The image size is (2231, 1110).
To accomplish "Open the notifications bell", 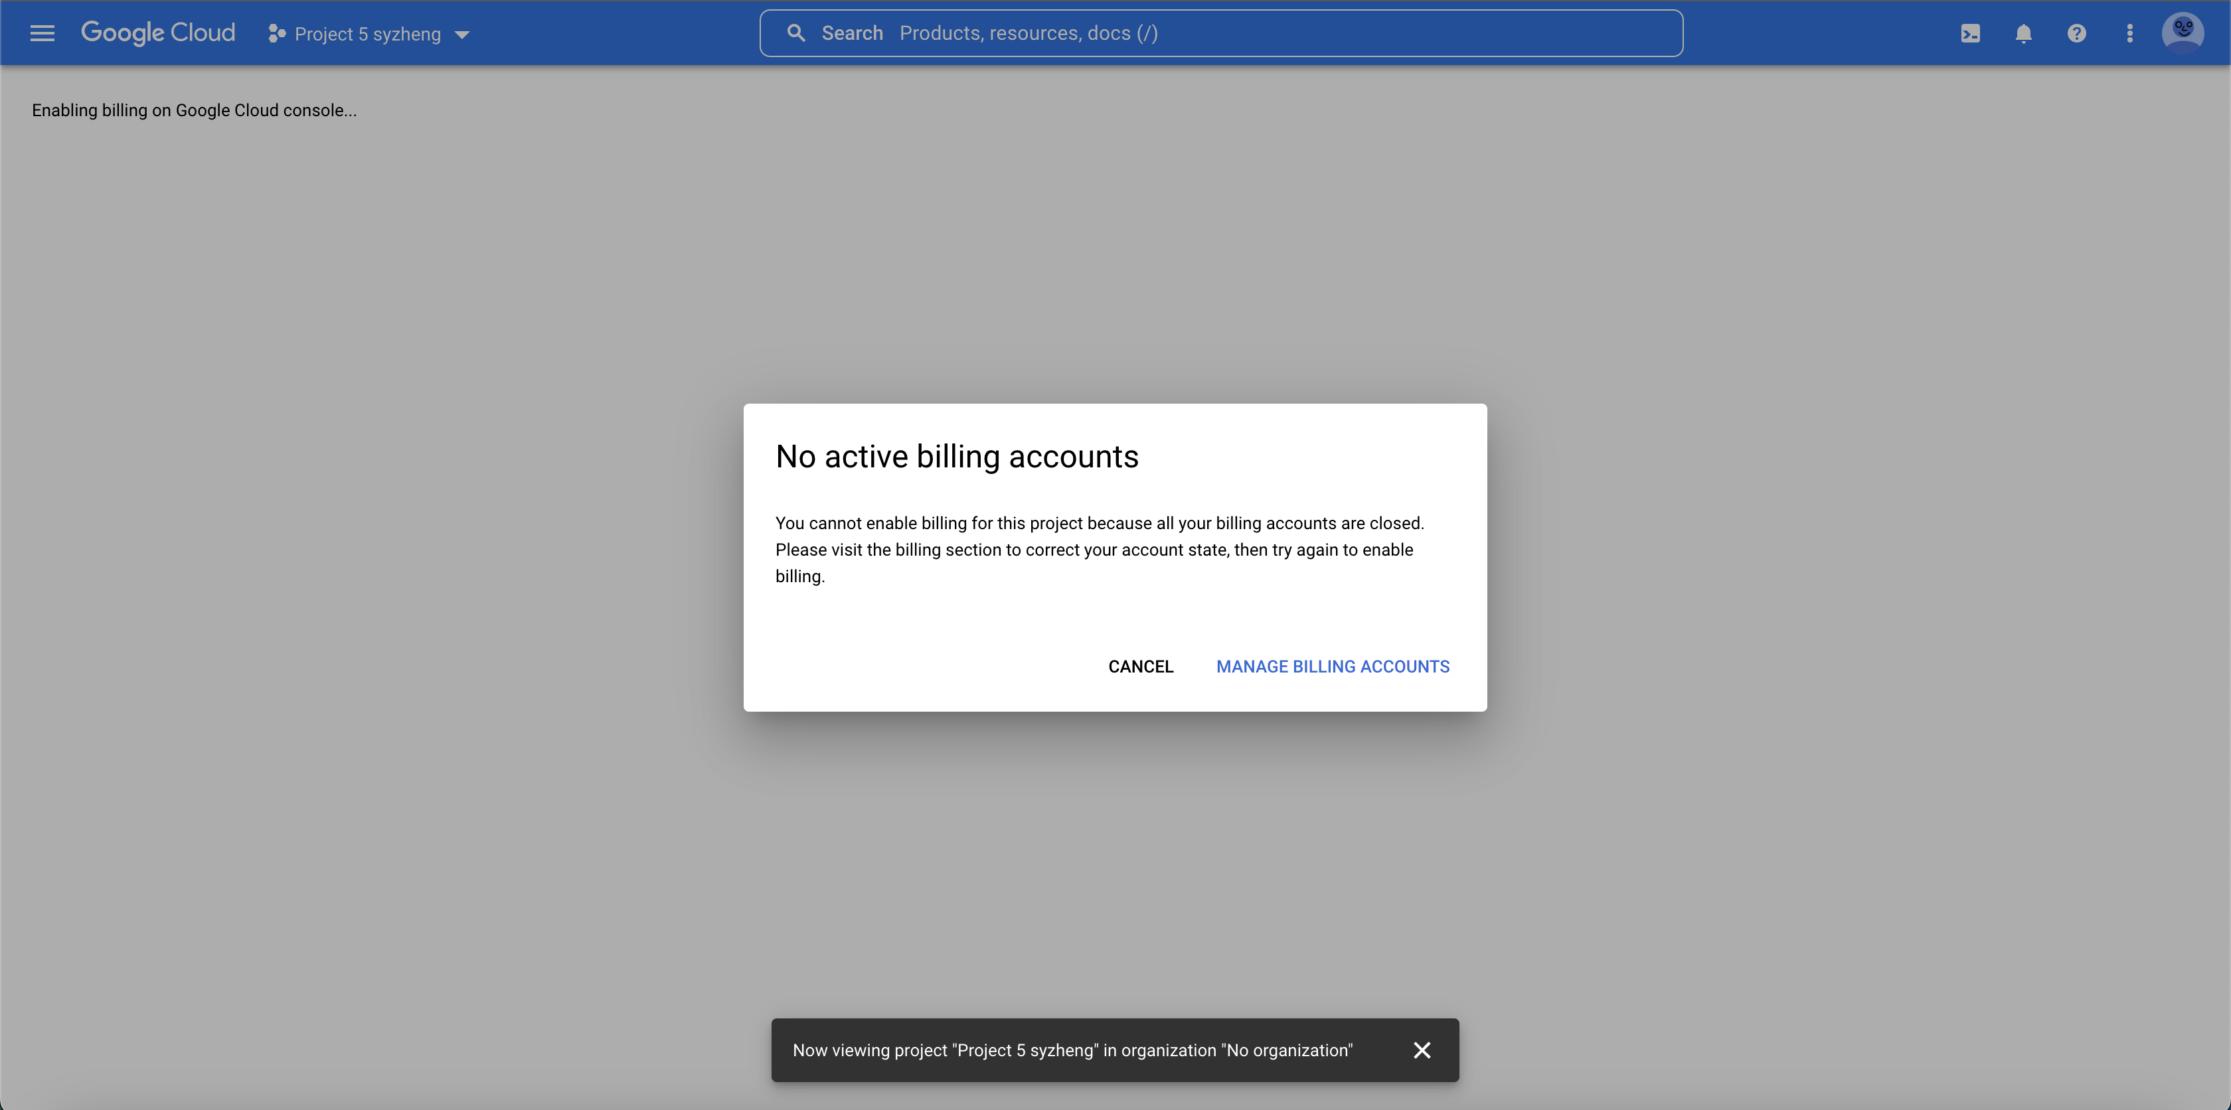I will point(2023,34).
